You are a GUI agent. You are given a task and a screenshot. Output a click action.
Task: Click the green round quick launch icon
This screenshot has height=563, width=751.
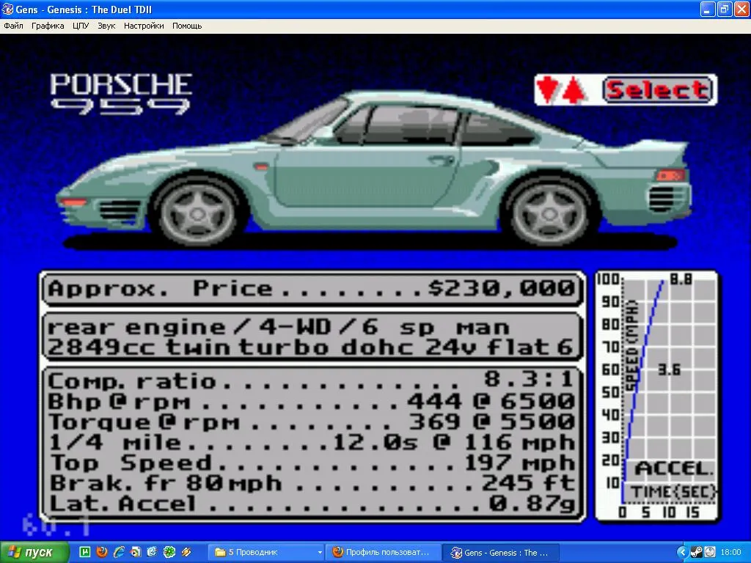pos(169,553)
